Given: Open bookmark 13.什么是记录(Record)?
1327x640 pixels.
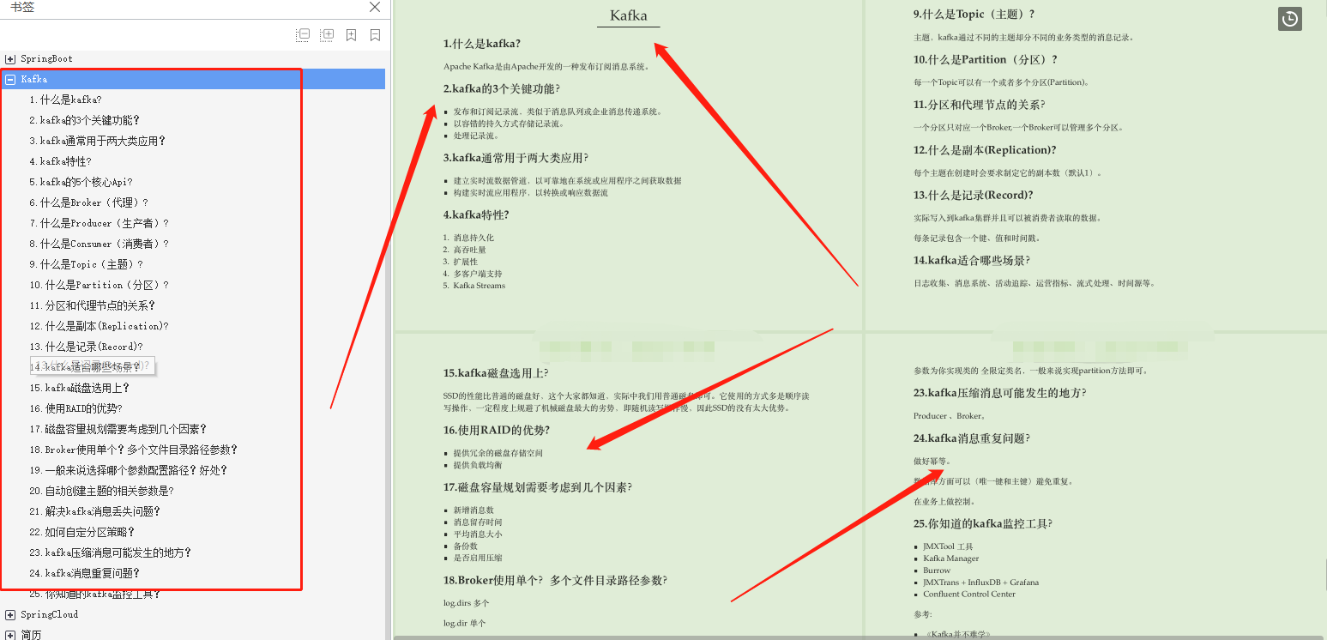Looking at the screenshot, I should (86, 347).
